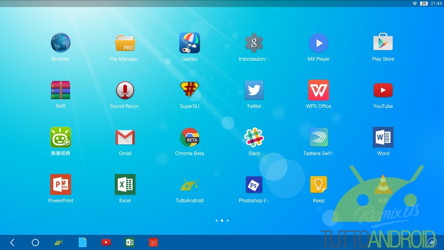Open PowerPoint
444x250 pixels.
(x=60, y=184)
